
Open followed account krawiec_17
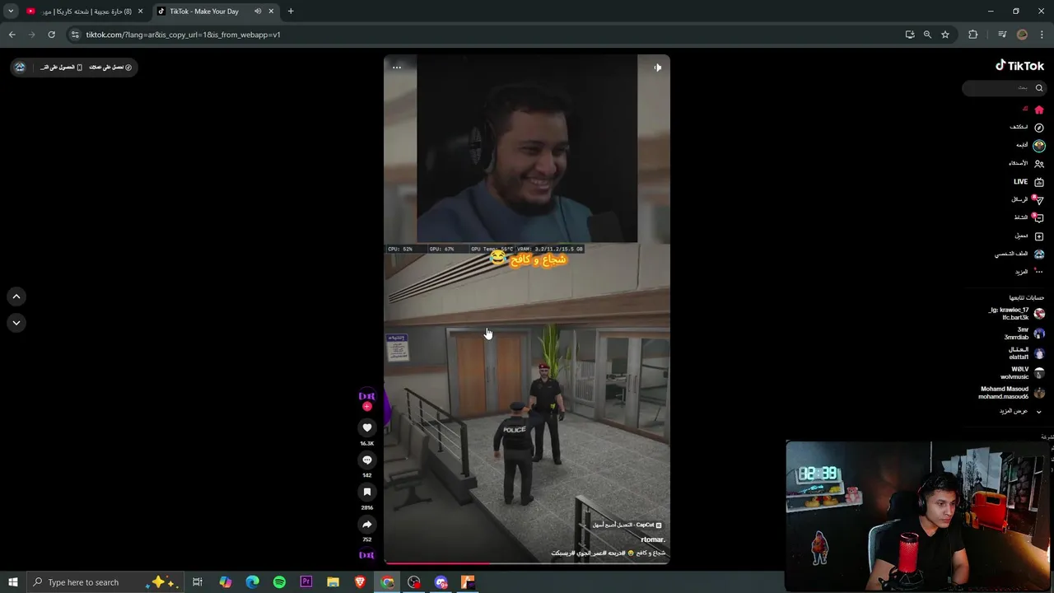1017,314
